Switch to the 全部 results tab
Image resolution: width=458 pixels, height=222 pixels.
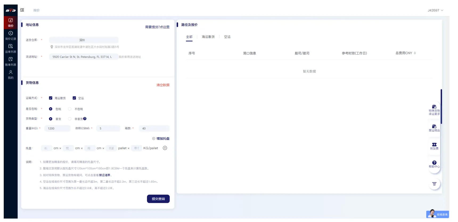189,37
